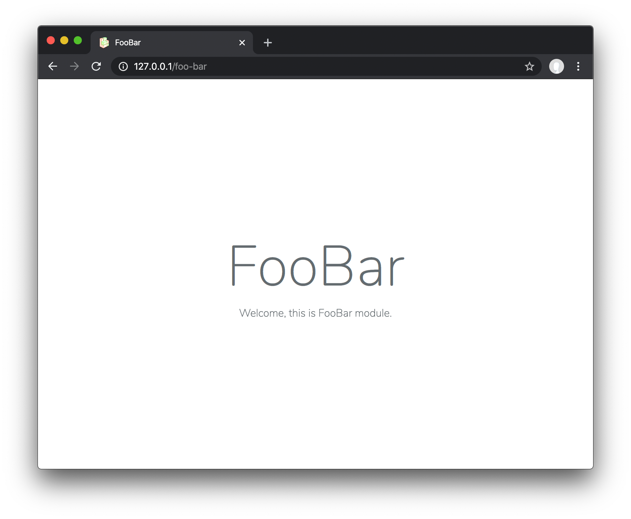Open a new tab with plus button

(268, 43)
